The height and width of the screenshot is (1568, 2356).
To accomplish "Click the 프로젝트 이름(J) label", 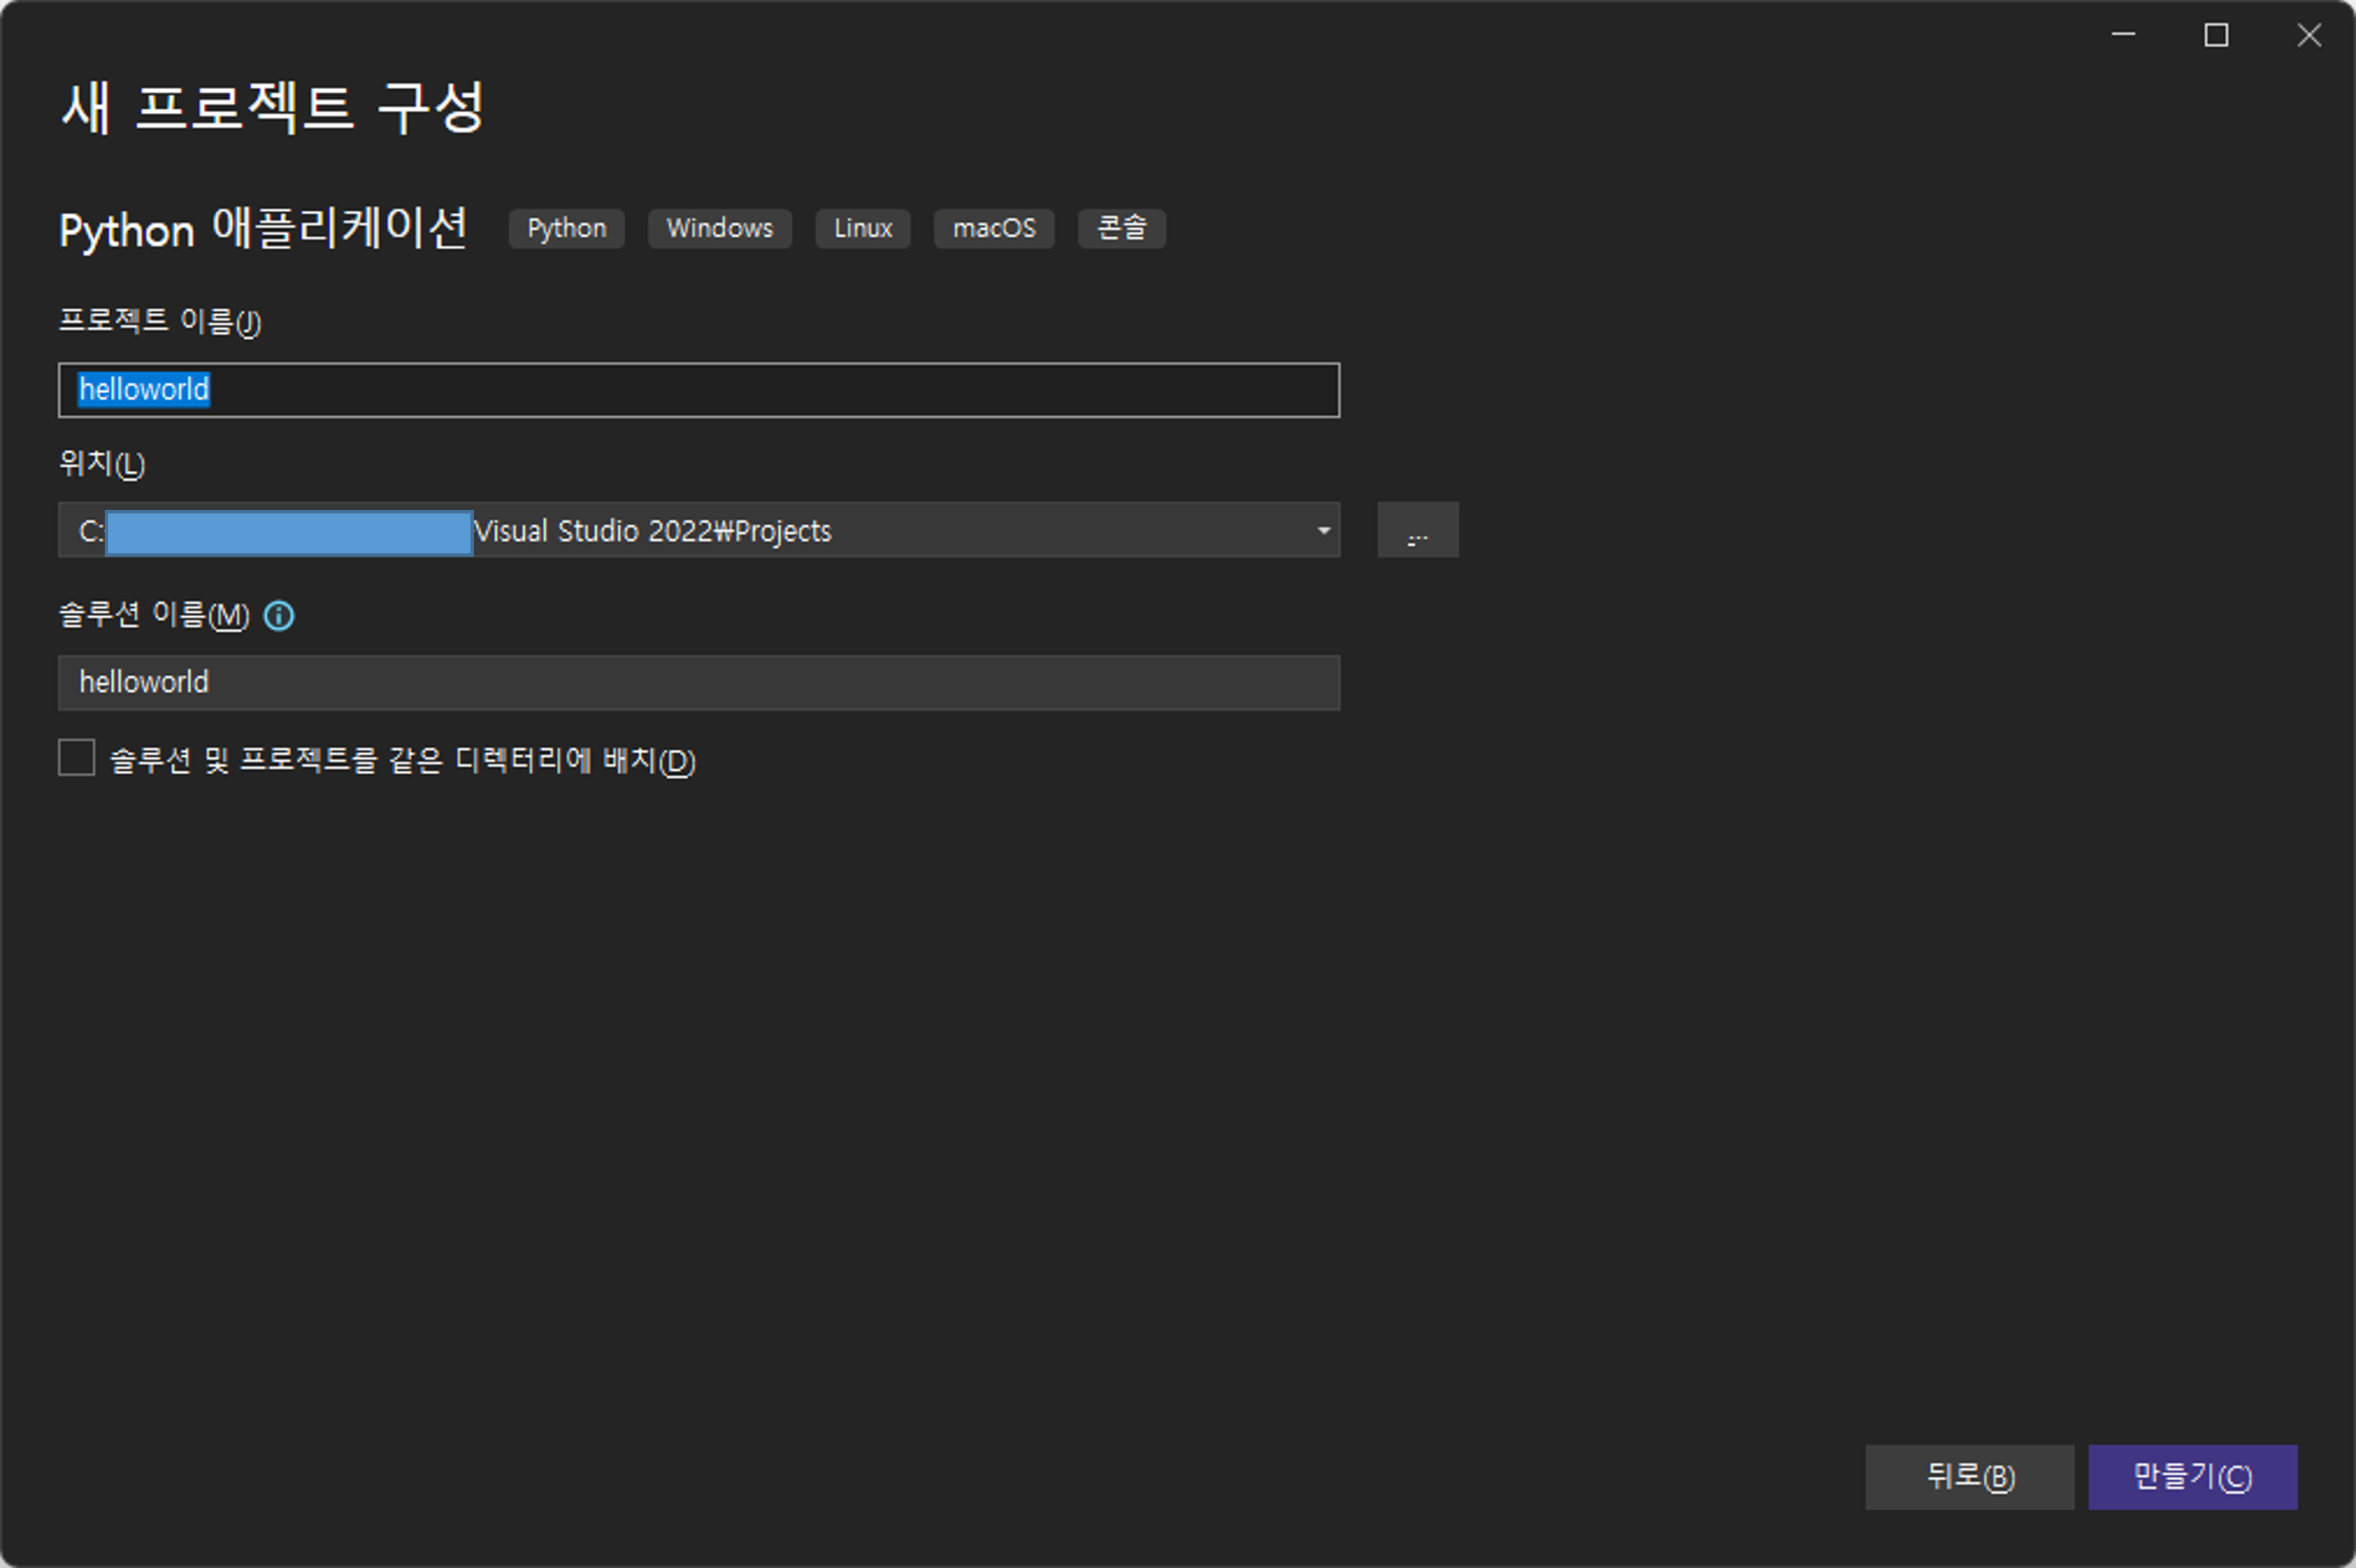I will click(x=160, y=321).
